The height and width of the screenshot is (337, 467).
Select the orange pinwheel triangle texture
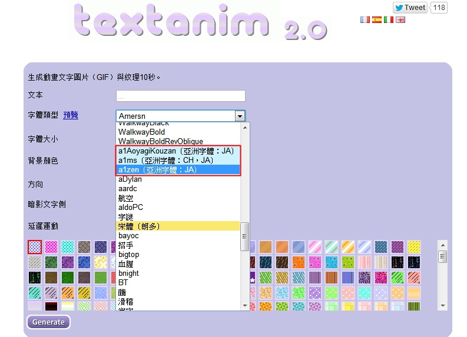(x=266, y=306)
